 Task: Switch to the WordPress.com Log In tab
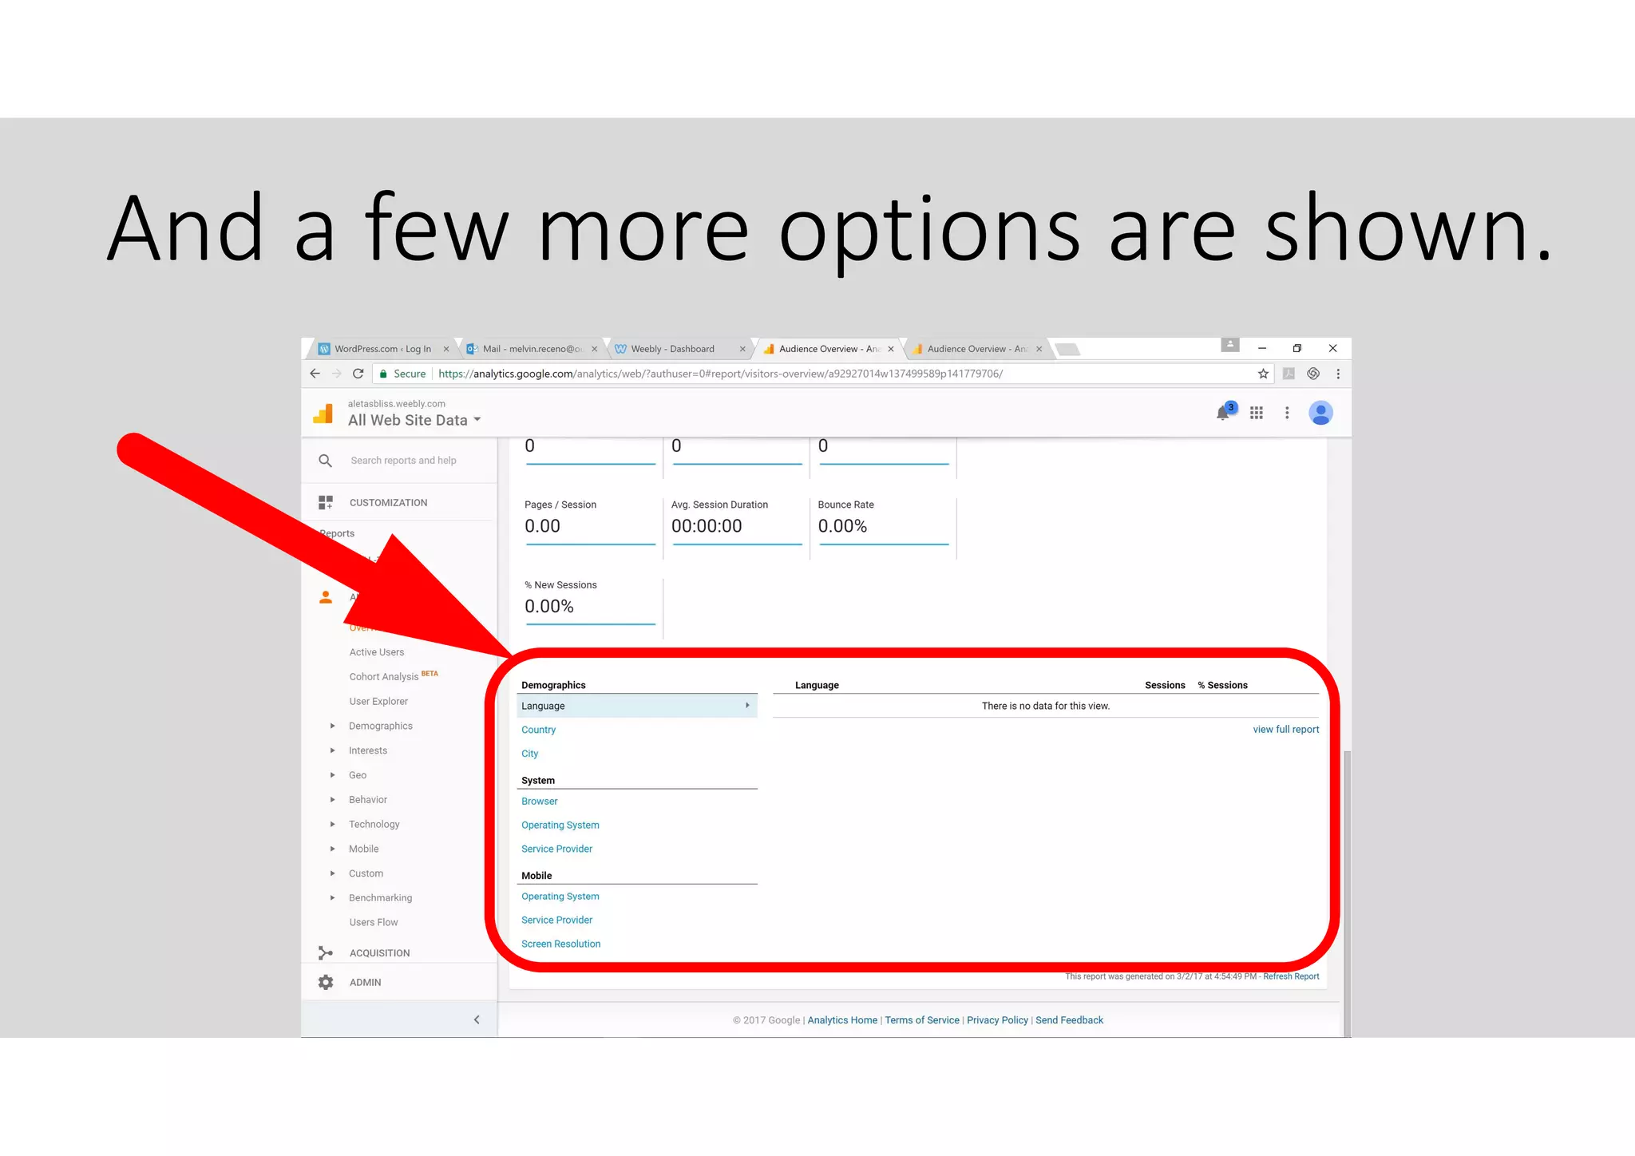pos(382,349)
